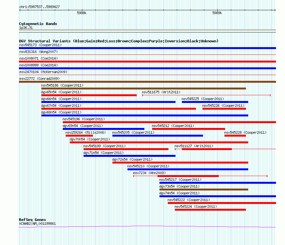The width and height of the screenshot is (285, 245).
Task: Select the dgv73n54 brown complex bar
Action: 204,190
